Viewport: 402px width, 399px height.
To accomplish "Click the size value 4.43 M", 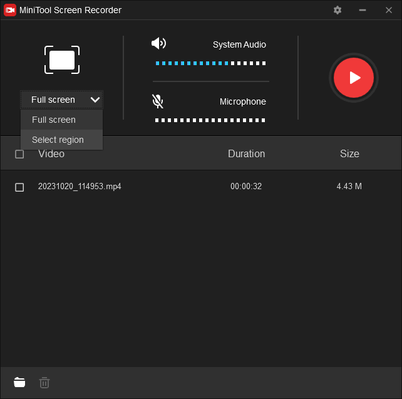I will (349, 186).
